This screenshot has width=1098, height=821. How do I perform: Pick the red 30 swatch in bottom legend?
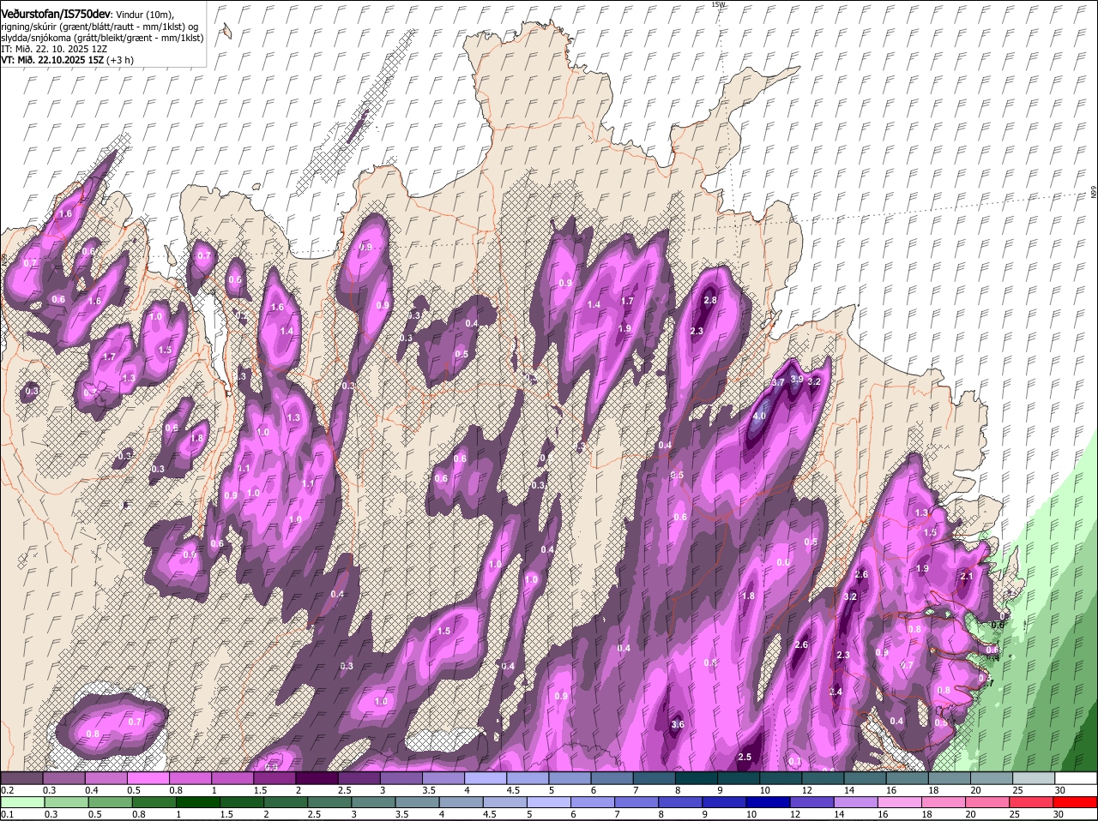click(x=1076, y=802)
